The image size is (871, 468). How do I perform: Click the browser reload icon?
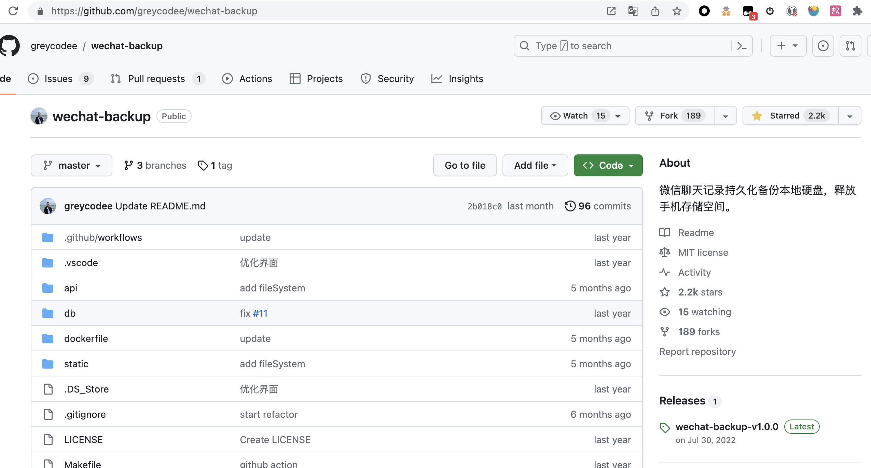(x=13, y=11)
